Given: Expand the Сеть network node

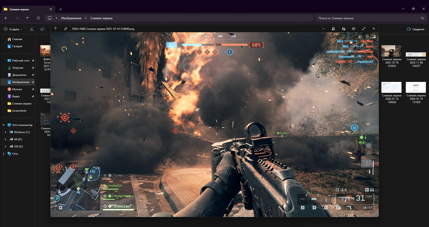Looking at the screenshot, I should click(4, 154).
